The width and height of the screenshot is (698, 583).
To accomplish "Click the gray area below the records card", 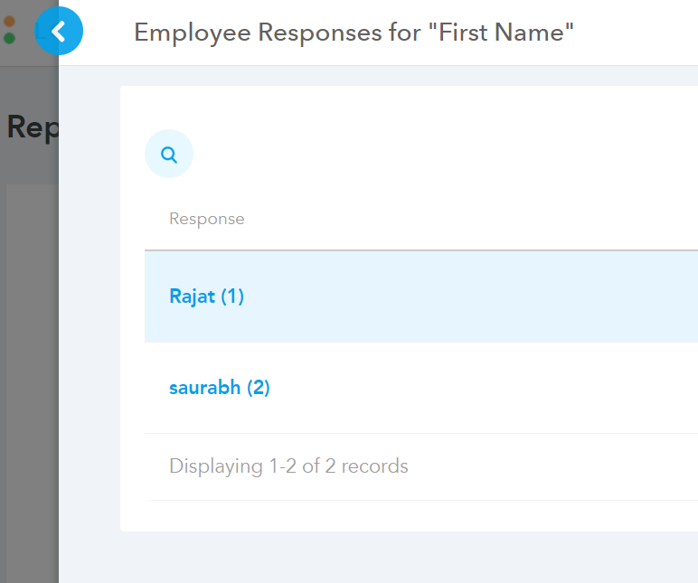I will click(378, 557).
